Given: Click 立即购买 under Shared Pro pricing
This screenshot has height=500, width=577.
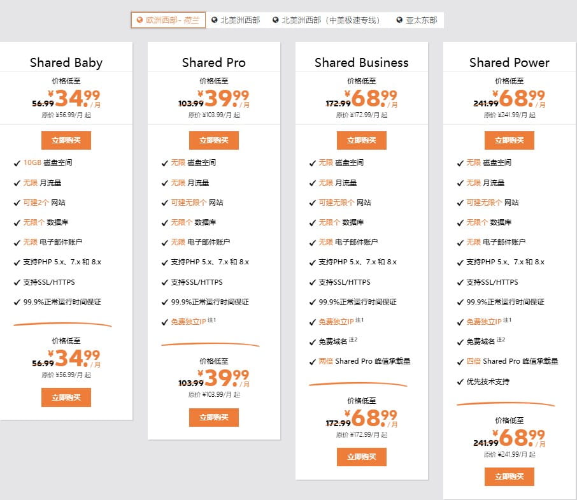Looking at the screenshot, I should point(213,417).
